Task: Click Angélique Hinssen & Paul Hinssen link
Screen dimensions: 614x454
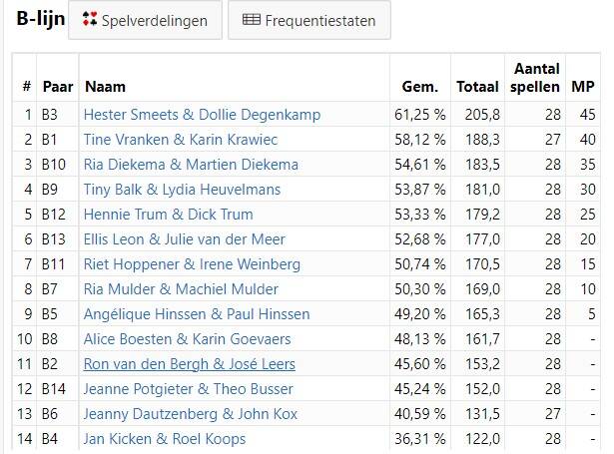Action: [x=197, y=314]
